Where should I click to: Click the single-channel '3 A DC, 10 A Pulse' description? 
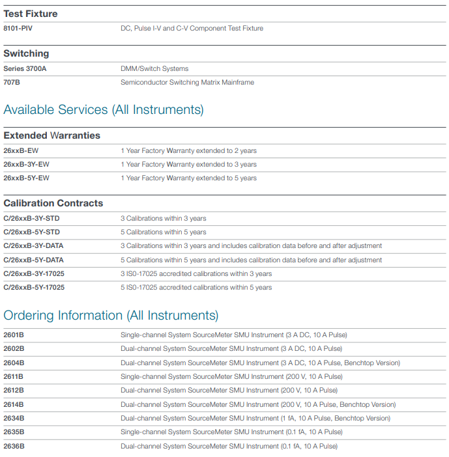(x=234, y=335)
